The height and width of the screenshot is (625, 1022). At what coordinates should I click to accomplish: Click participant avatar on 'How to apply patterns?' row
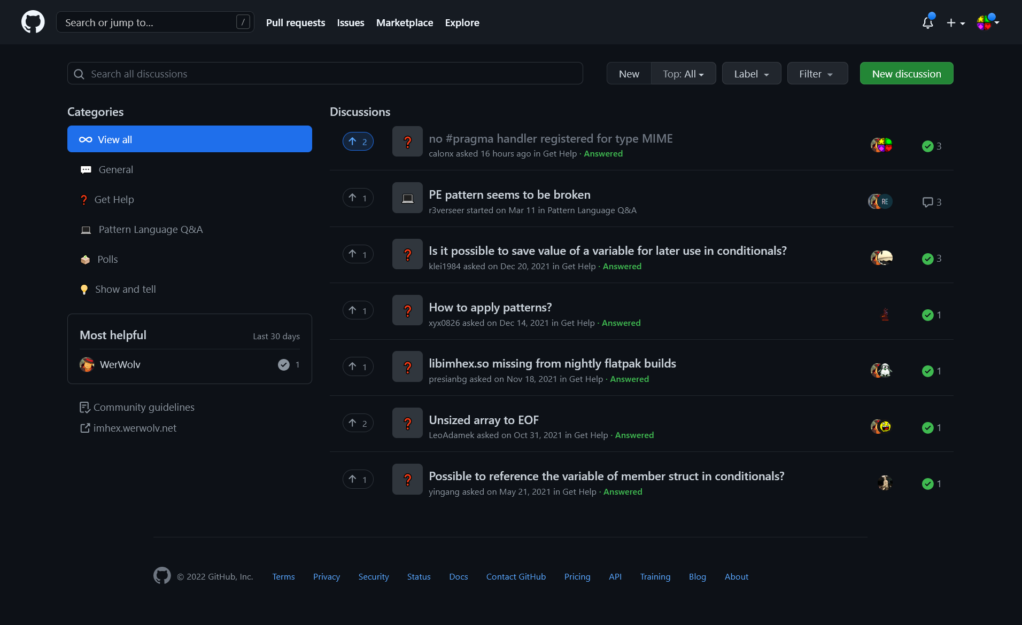pyautogui.click(x=885, y=314)
